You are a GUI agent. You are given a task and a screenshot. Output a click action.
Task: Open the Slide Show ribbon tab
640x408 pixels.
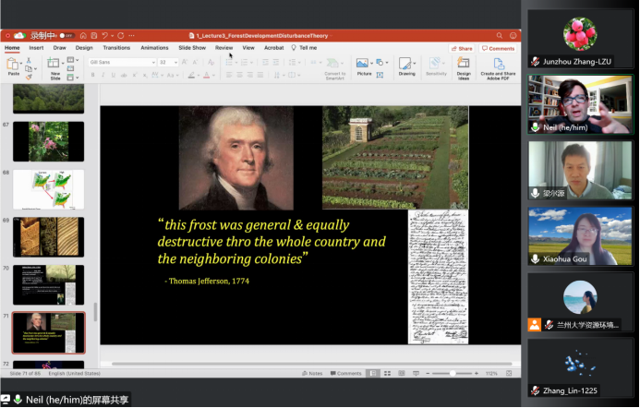pos(192,48)
